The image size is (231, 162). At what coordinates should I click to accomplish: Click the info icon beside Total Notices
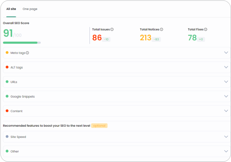(161, 29)
